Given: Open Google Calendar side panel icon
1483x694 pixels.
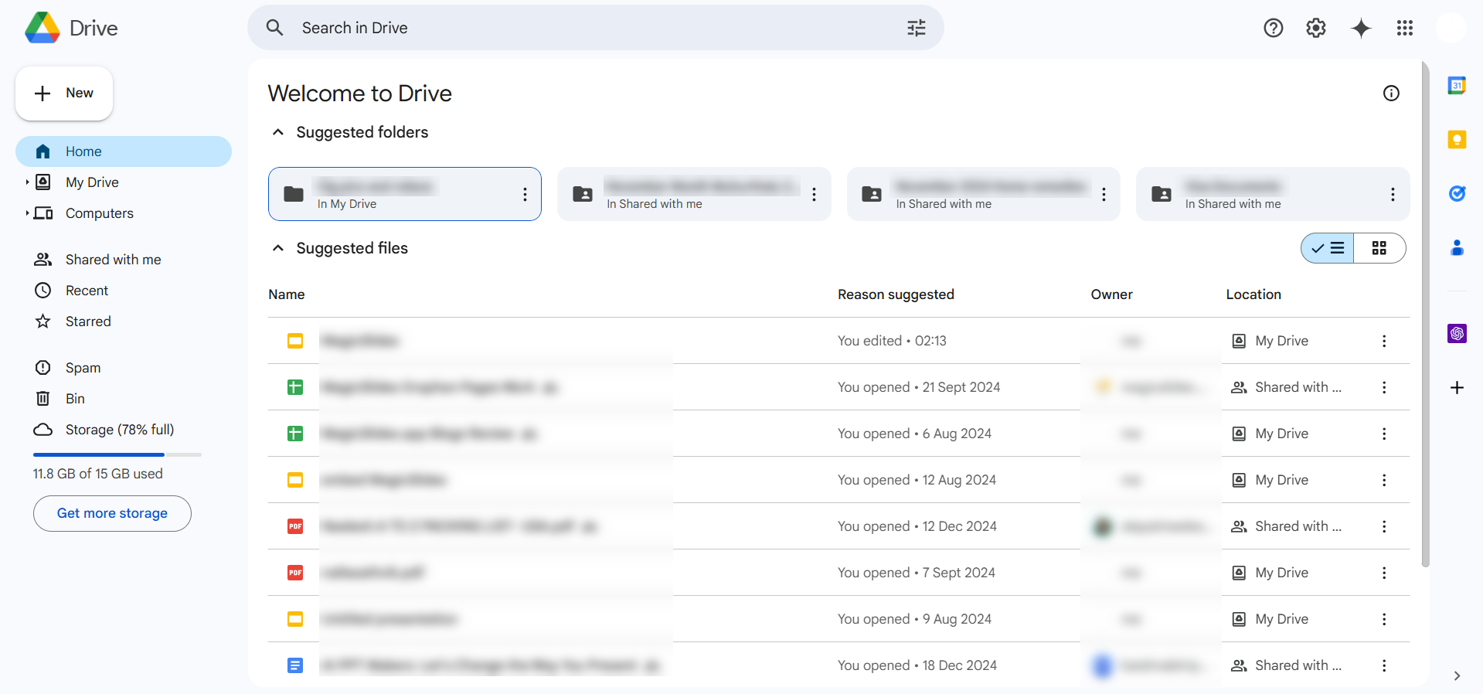Looking at the screenshot, I should coord(1457,86).
